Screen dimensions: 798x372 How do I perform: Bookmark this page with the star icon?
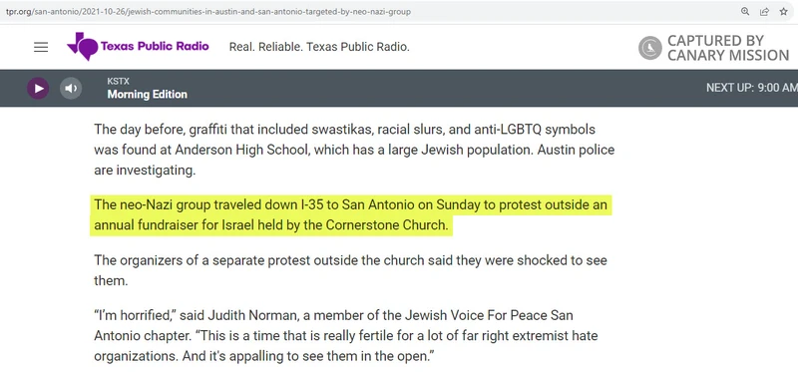pyautogui.click(x=784, y=11)
